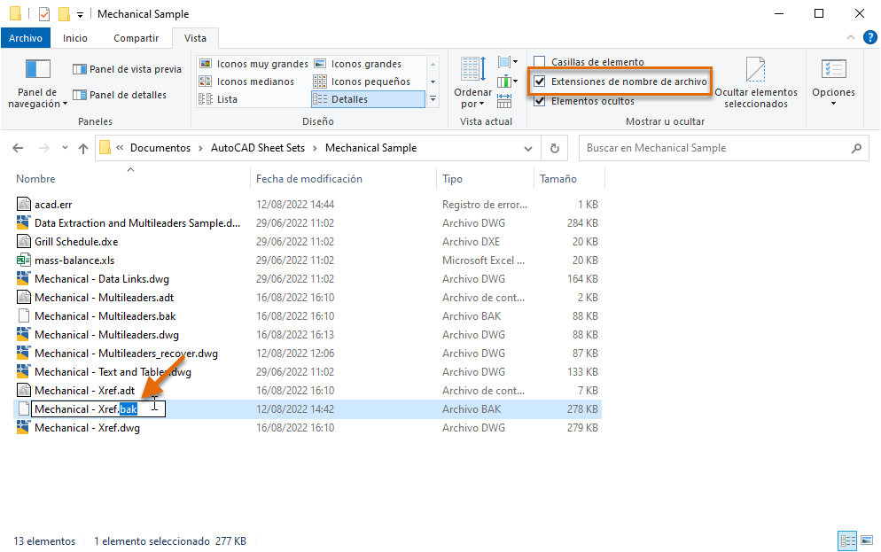The image size is (881, 552).
Task: Click the New folder quick access icon
Action: click(65, 14)
